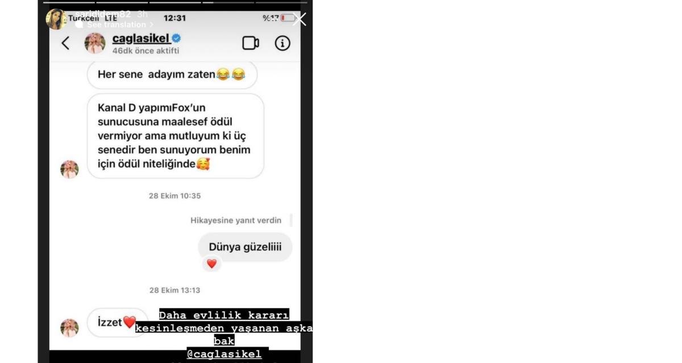Tap the back arrow in chat header
Screen dimensions: 682x363
[65, 43]
